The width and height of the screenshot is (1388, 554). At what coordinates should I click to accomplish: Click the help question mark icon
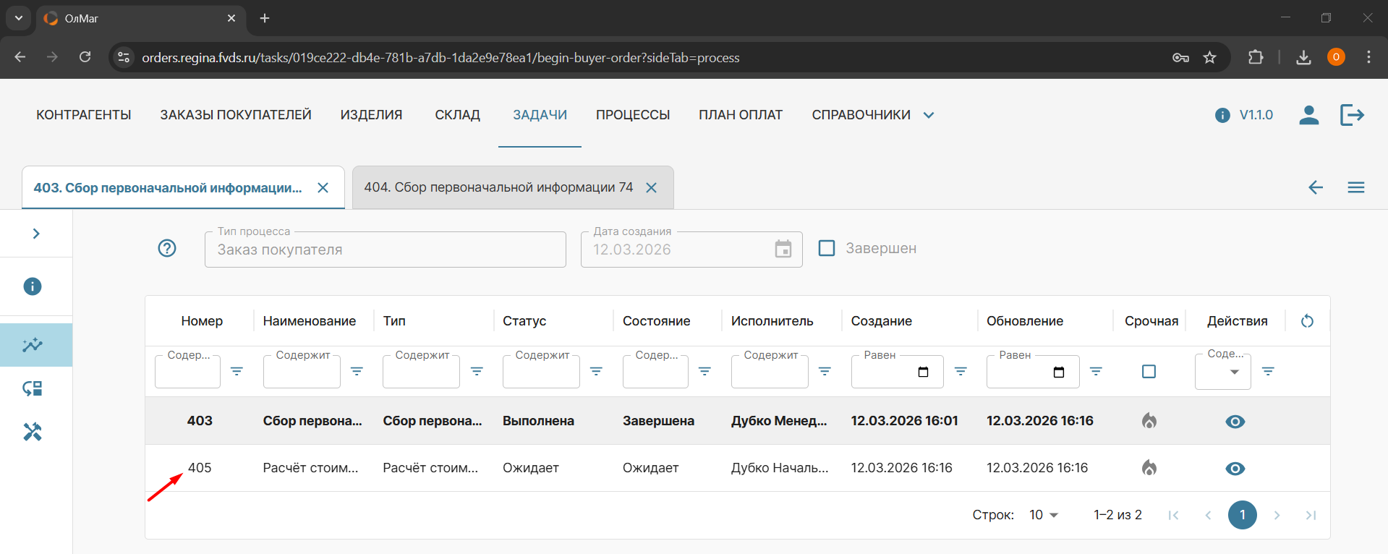click(167, 249)
